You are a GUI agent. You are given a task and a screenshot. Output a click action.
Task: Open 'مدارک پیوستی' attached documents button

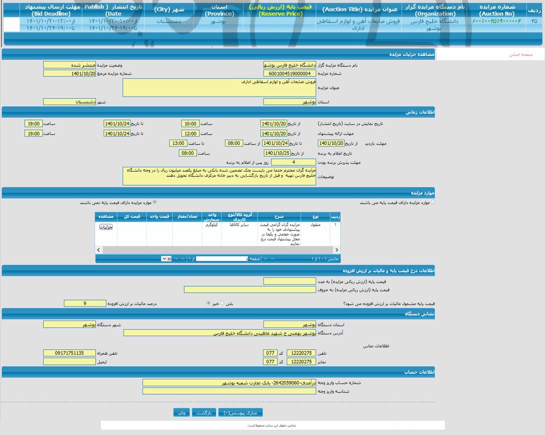click(240, 412)
